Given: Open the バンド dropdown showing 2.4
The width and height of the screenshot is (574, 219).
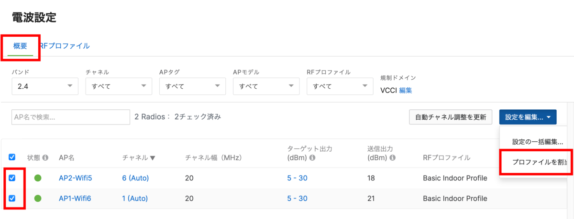Looking at the screenshot, I should 45,86.
